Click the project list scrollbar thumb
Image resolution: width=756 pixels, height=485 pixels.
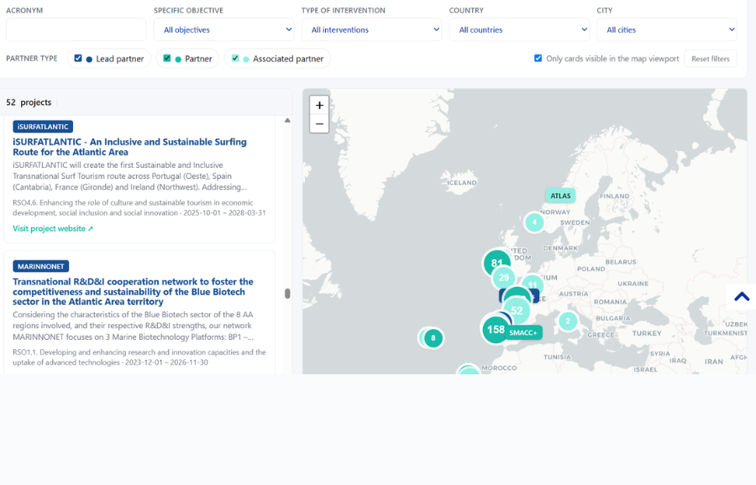[x=287, y=294]
